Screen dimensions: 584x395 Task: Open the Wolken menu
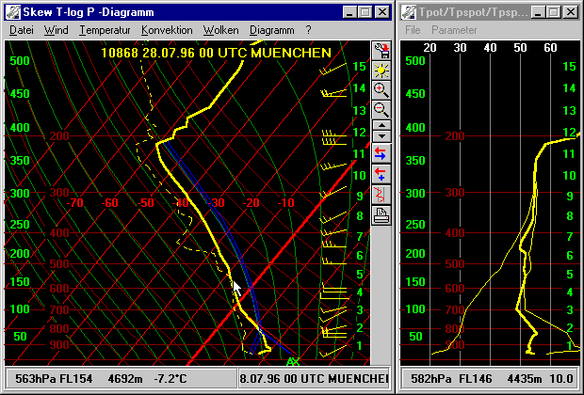pyautogui.click(x=220, y=30)
